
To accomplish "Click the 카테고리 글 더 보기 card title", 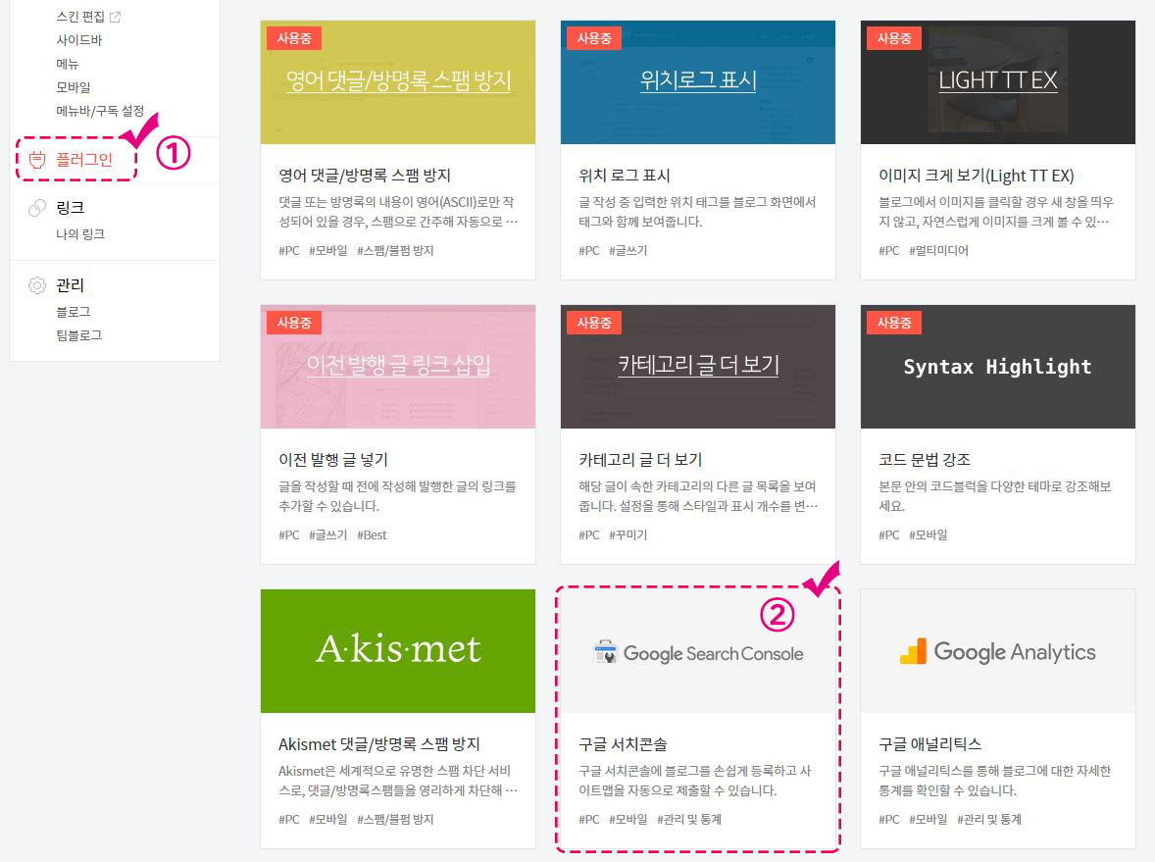I will coord(640,460).
